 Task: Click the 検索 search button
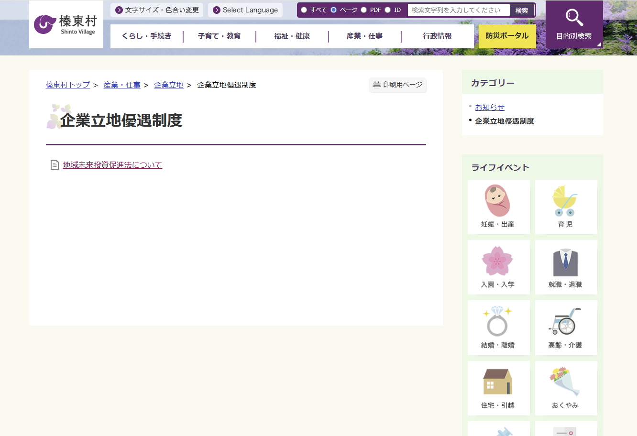[x=522, y=11]
